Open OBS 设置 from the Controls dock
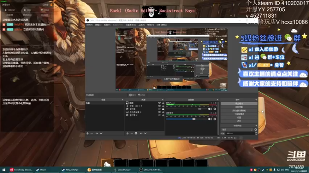The height and width of the screenshot is (173, 309). (x=239, y=118)
